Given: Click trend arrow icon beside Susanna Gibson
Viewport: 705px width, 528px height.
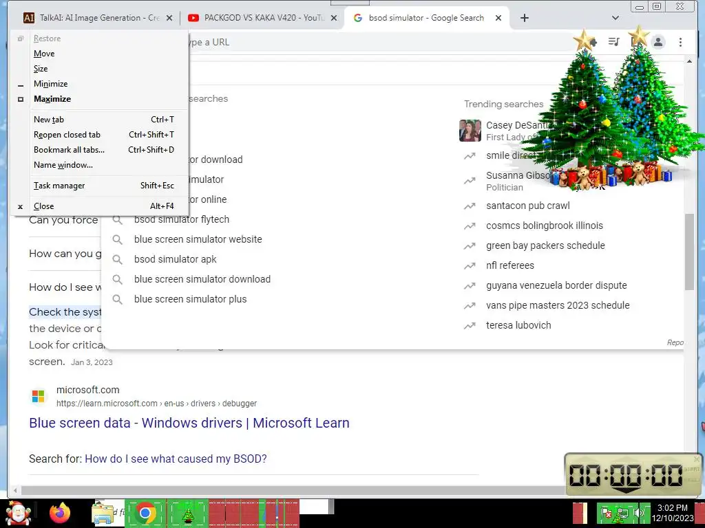Looking at the screenshot, I should 470,181.
